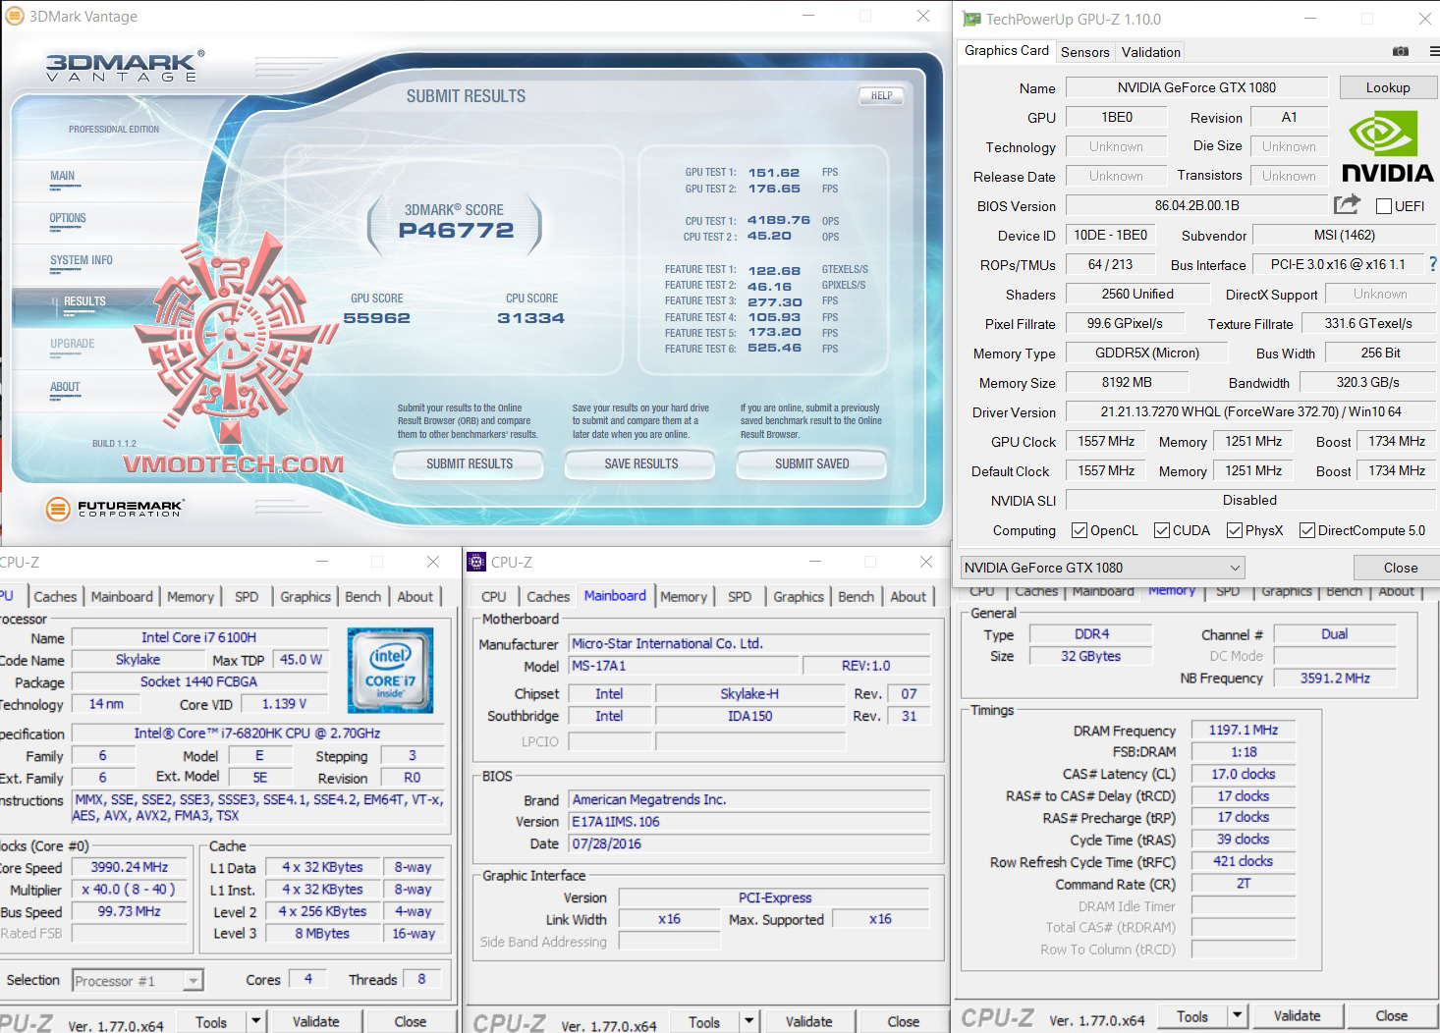
Task: Click the memory size value '32 GBytes'
Action: (1090, 656)
